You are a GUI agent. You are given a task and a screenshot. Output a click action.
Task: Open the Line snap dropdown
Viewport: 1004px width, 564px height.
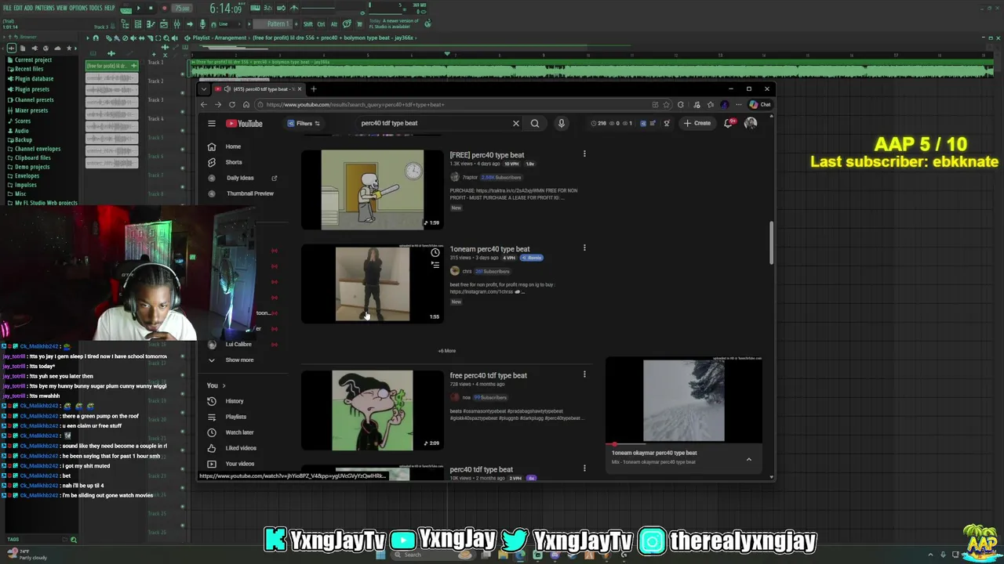pyautogui.click(x=228, y=24)
